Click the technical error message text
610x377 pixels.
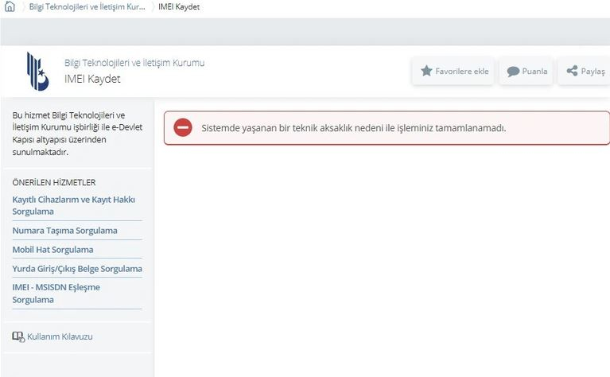pos(353,128)
